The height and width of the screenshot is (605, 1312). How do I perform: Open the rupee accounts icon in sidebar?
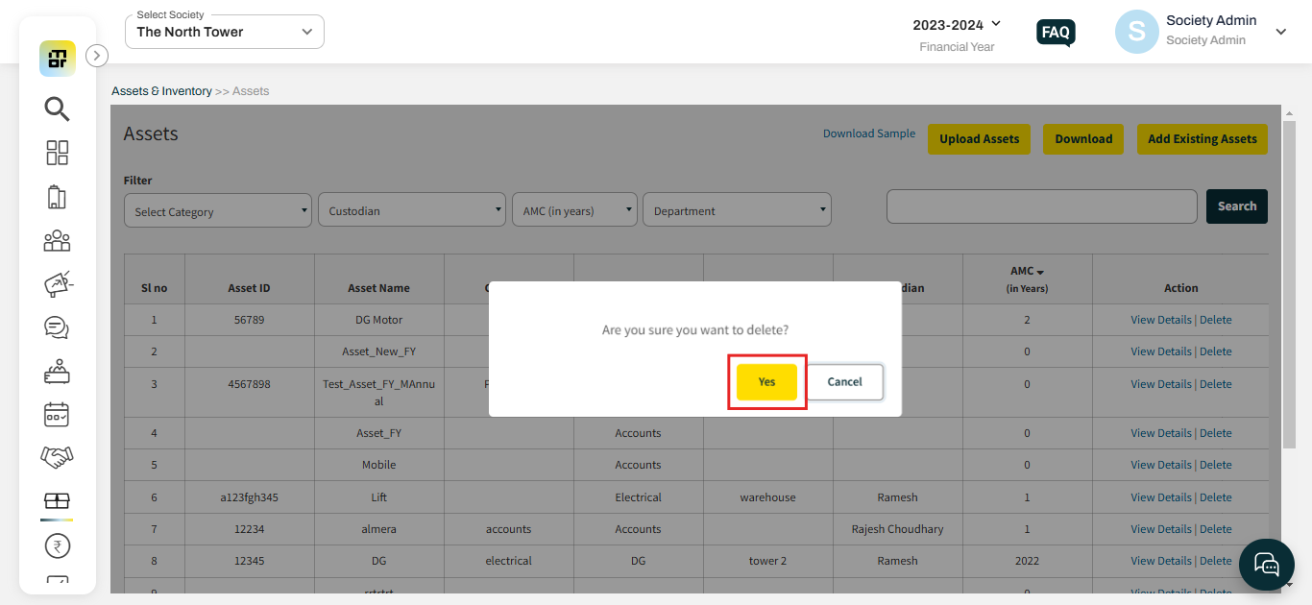coord(57,546)
